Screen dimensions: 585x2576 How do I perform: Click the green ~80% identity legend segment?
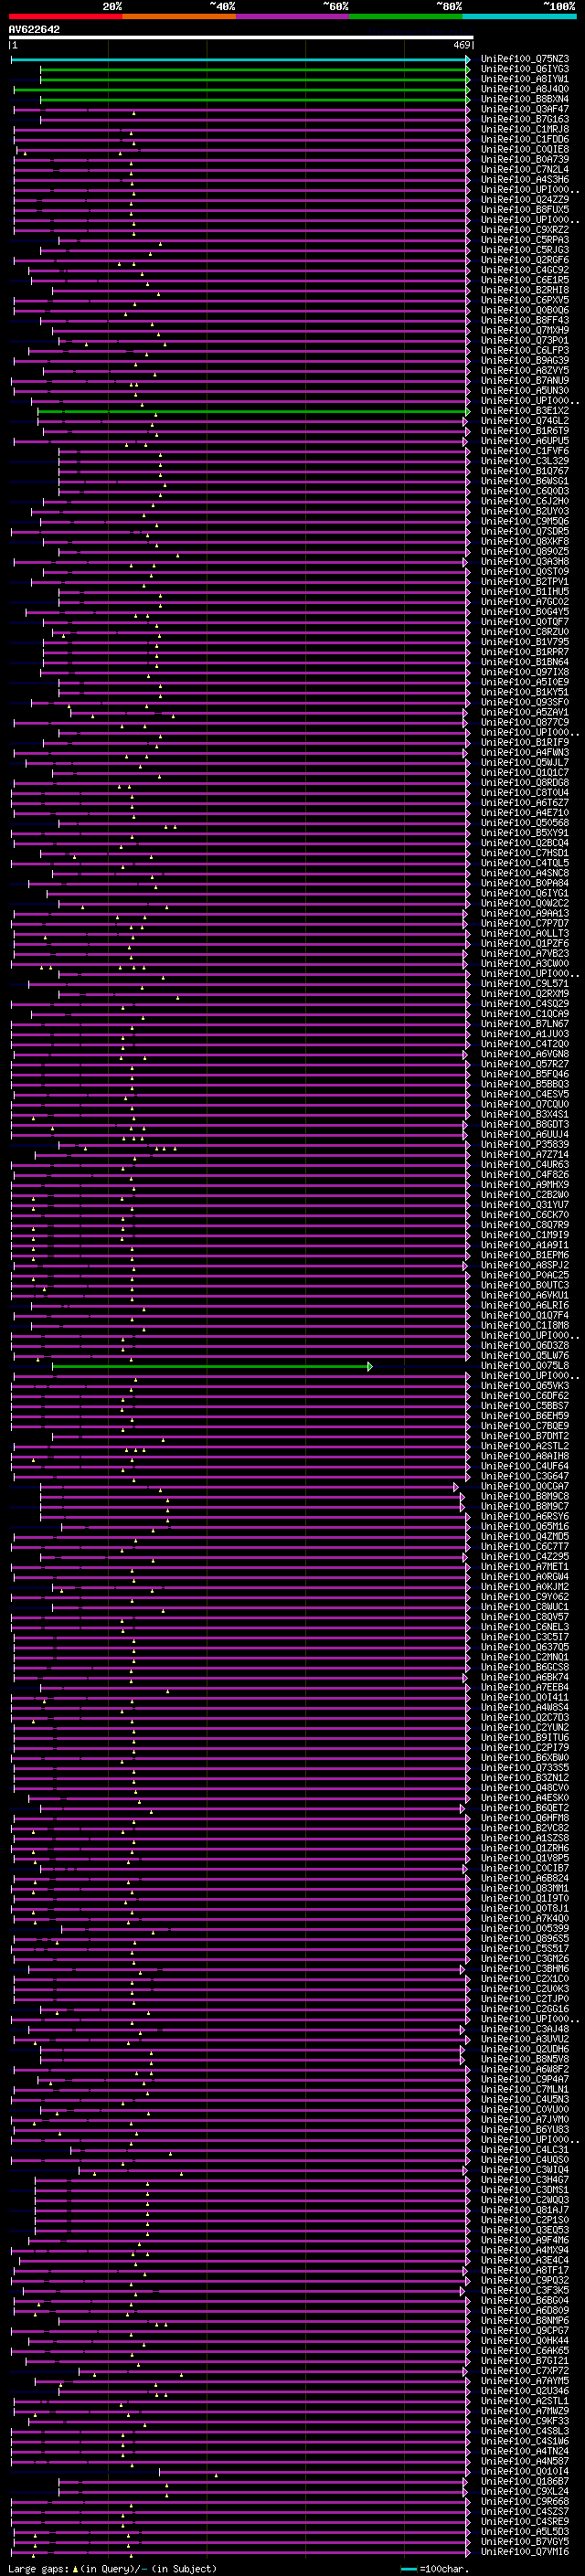(x=406, y=16)
